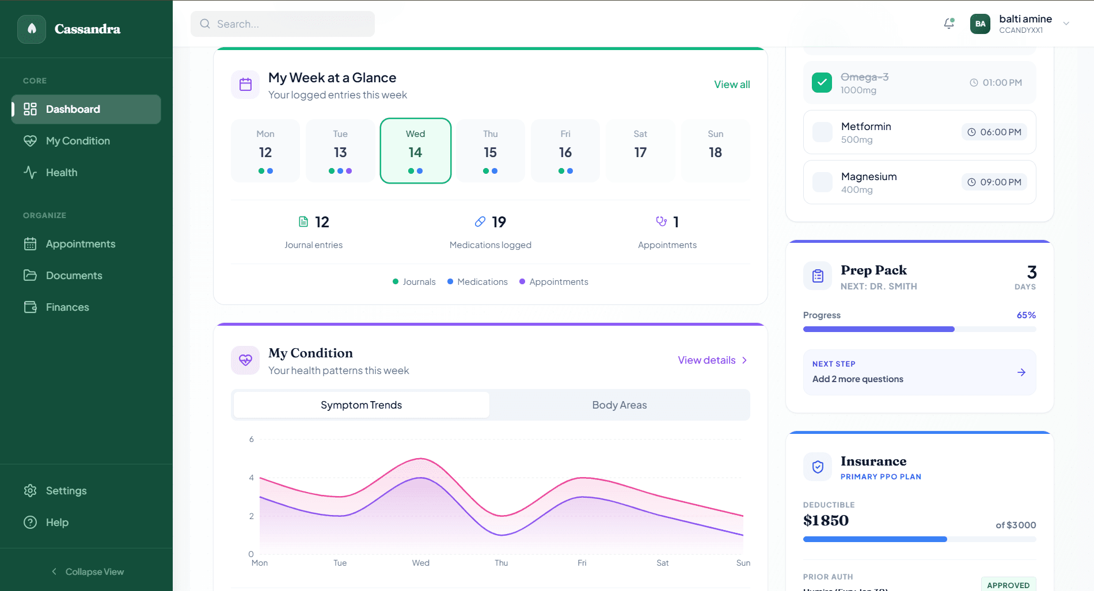
Task: Click the Dashboard grid icon in sidebar
Action: 30,109
